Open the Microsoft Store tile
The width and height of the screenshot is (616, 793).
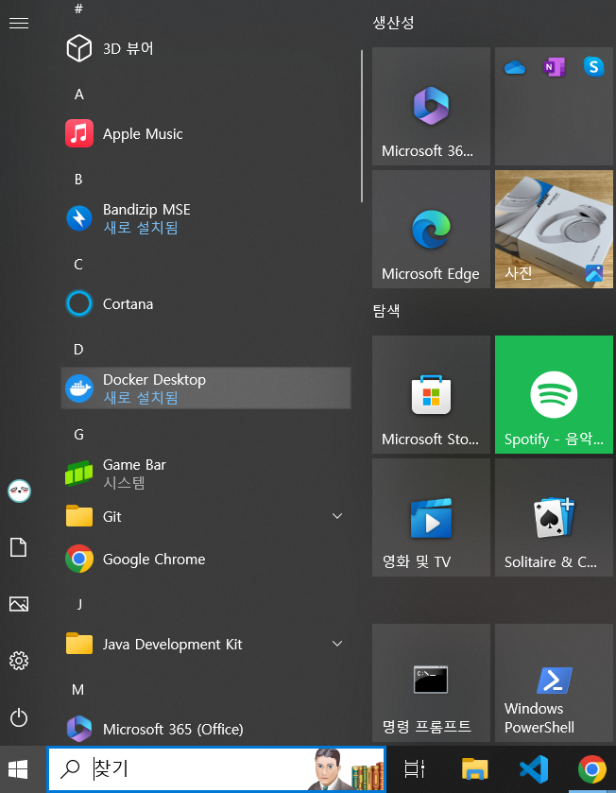tap(431, 394)
